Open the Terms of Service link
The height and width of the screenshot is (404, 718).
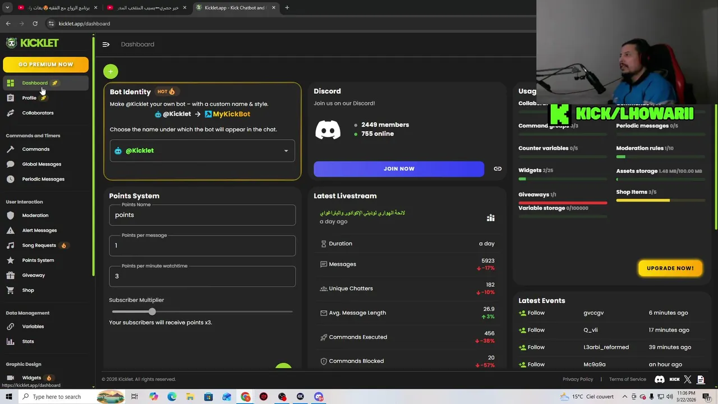coord(628,379)
